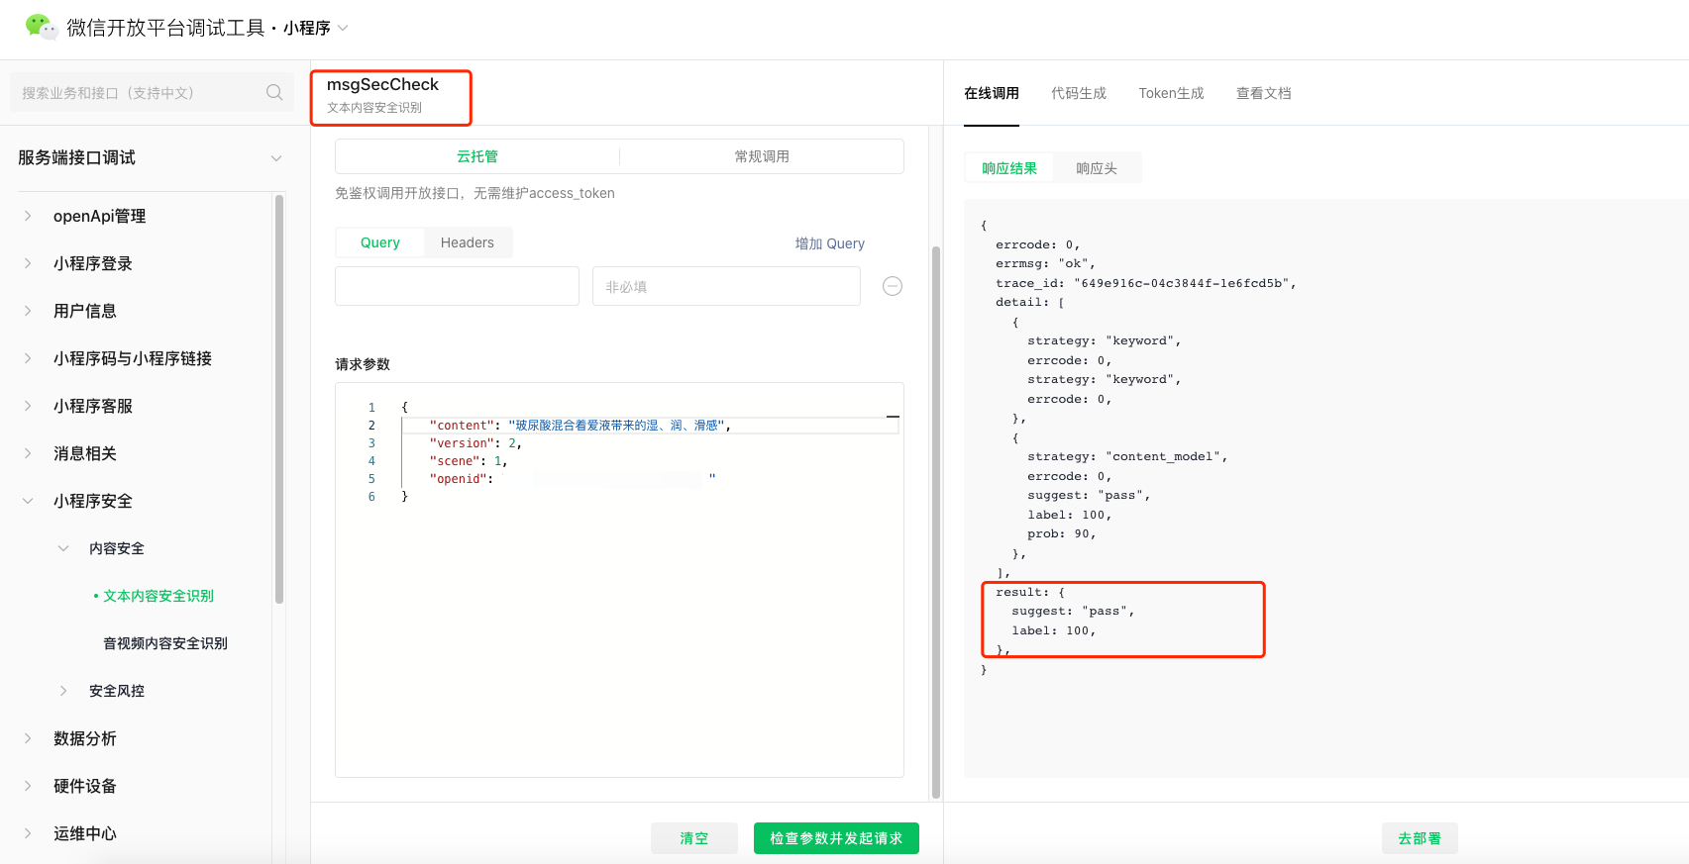Click the 请求参数 section label
The image size is (1689, 864).
pyautogui.click(x=363, y=364)
